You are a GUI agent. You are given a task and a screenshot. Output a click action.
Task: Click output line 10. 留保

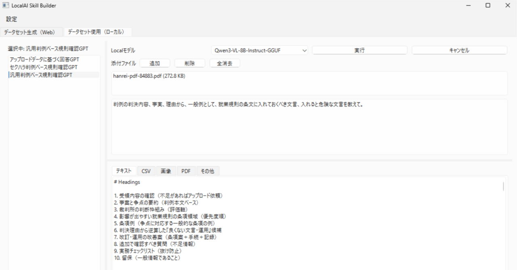pos(147,257)
